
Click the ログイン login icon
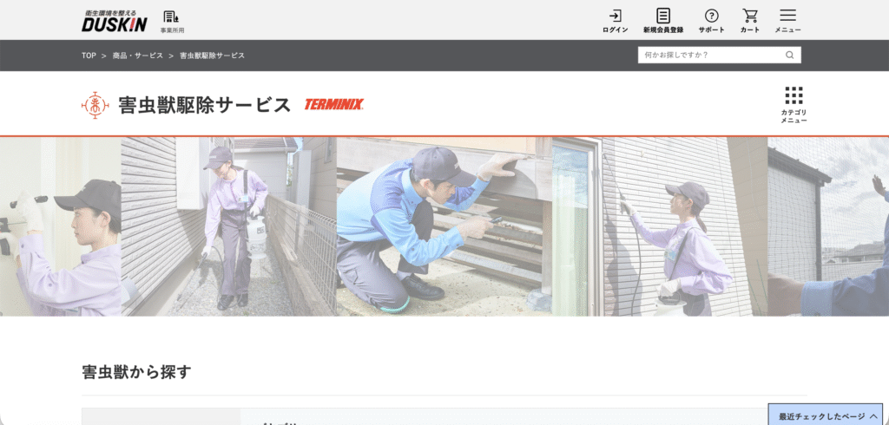coord(616,22)
